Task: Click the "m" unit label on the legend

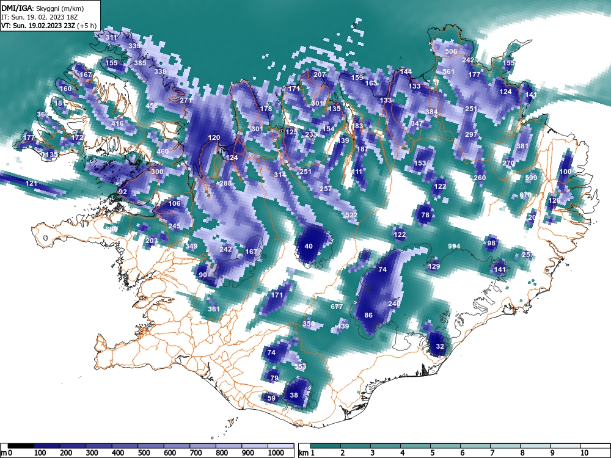Action: coord(4,453)
